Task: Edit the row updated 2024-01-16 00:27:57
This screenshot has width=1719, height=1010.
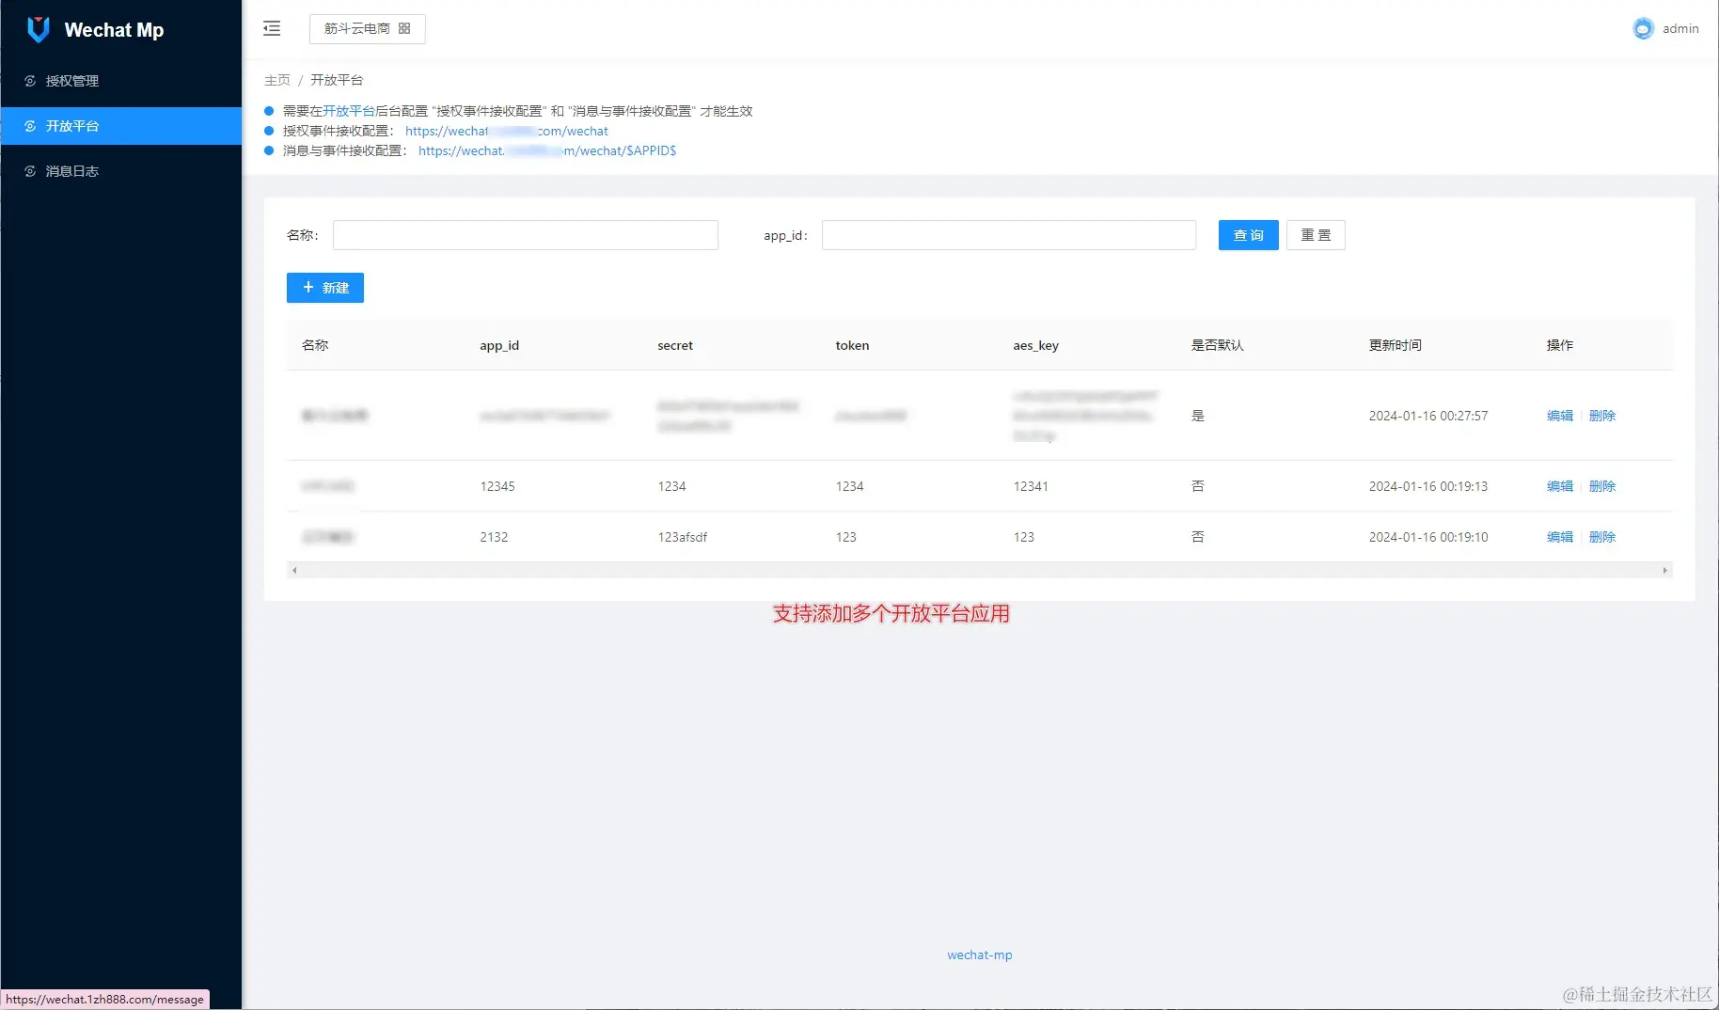Action: click(x=1560, y=416)
